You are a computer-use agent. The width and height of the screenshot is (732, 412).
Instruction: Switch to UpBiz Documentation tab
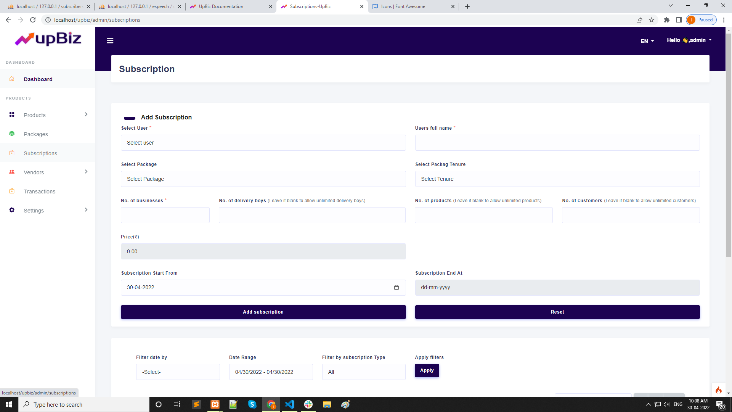tap(231, 6)
